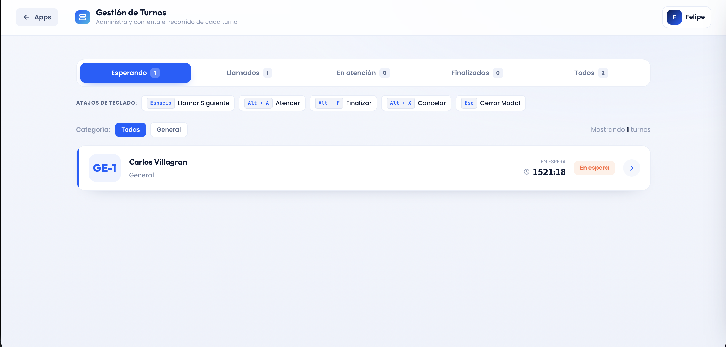Click the Mostrando 1 turnos text
Viewport: 726px width, 347px height.
tap(621, 130)
